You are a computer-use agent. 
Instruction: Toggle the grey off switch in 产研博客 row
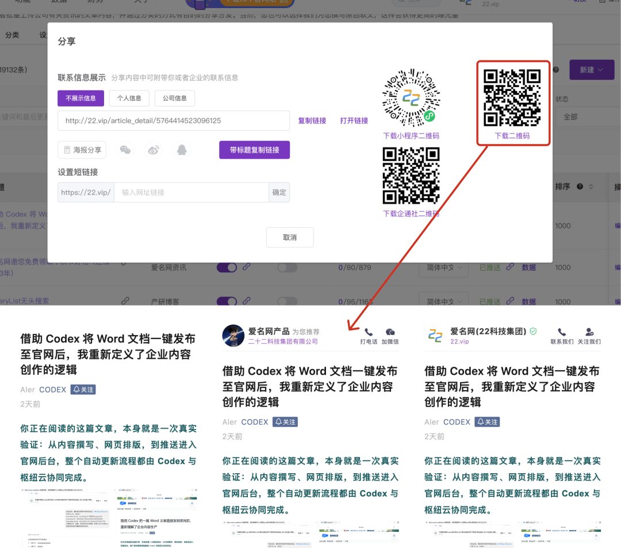[287, 302]
